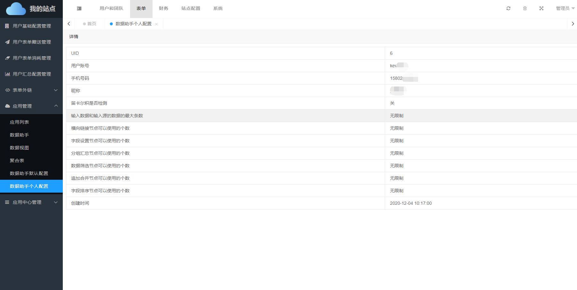Select 数据助手默认配置 in the sidebar
The width and height of the screenshot is (577, 290).
click(x=29, y=173)
